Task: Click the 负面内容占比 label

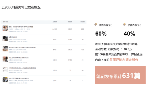Action: [x=134, y=25]
